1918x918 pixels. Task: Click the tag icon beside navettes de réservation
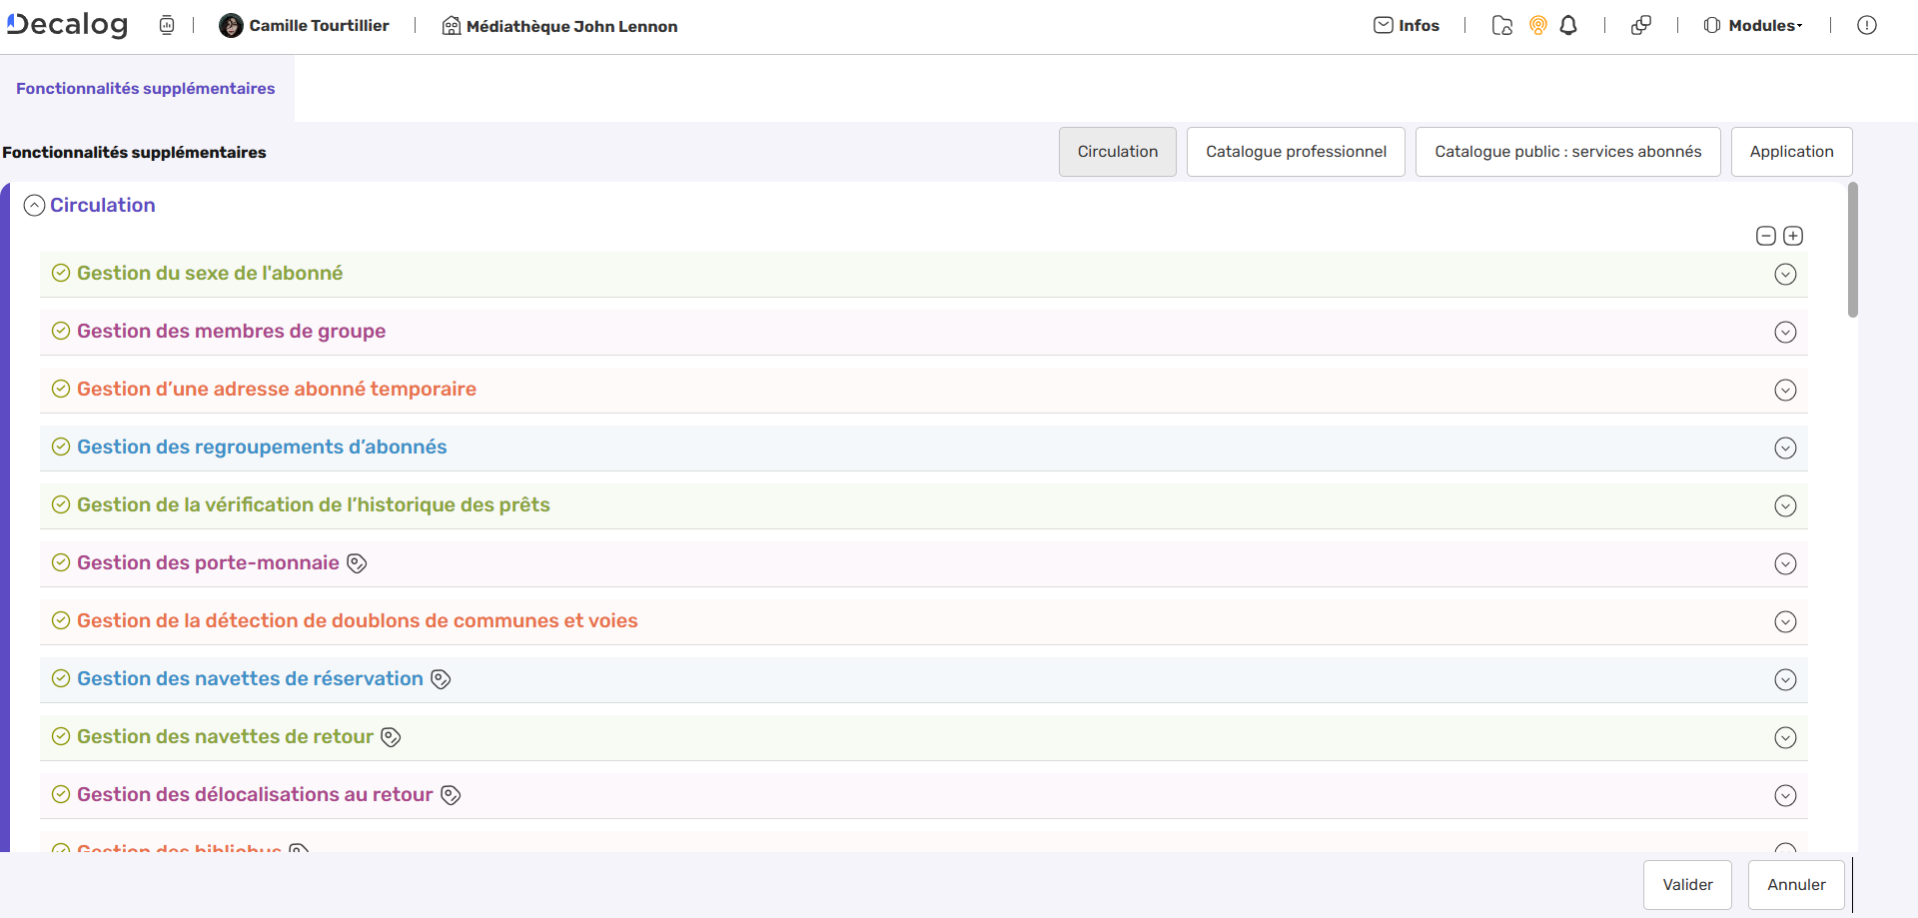pyautogui.click(x=441, y=679)
